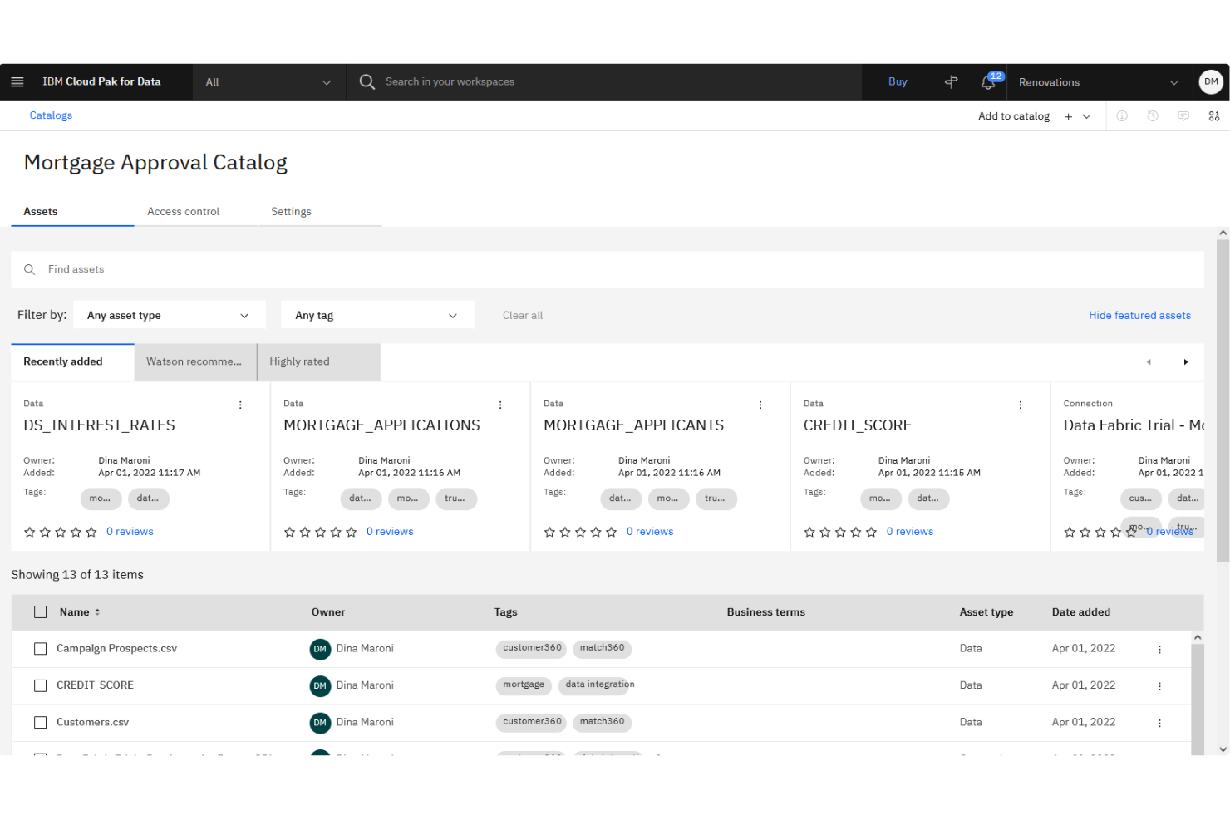Screen dimensions: 1230x820
Task: Click the mortgage tag in CREDIT_SCORE row
Action: (x=524, y=685)
